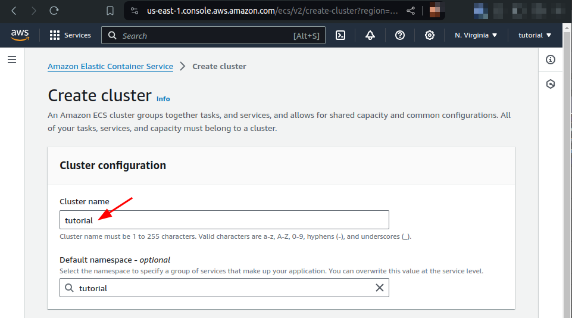Click the hexagon icon in the right sidebar

(551, 85)
